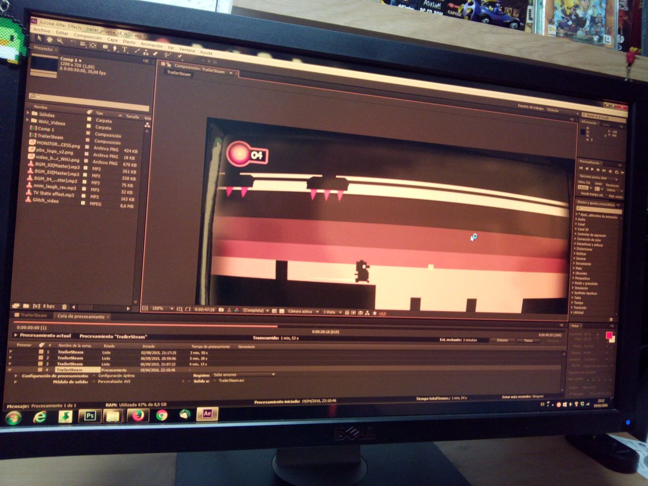Open the Windows Start button
Viewport: 648px width, 486px height.
coord(13,418)
